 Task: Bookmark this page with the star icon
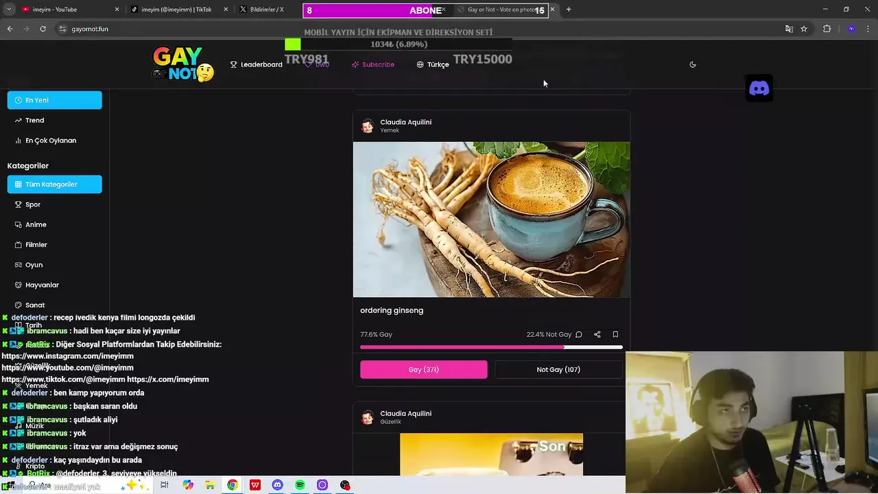coord(804,29)
